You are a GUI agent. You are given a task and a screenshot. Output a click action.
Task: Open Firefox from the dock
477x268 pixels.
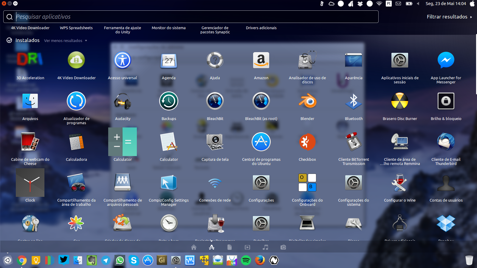[260, 260]
